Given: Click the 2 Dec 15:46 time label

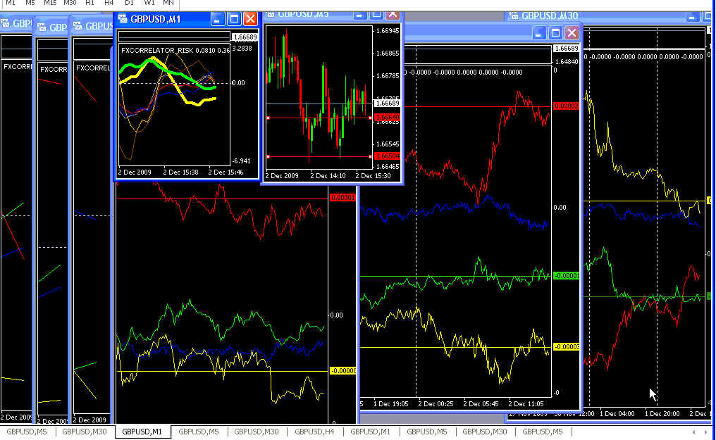Looking at the screenshot, I should [226, 172].
